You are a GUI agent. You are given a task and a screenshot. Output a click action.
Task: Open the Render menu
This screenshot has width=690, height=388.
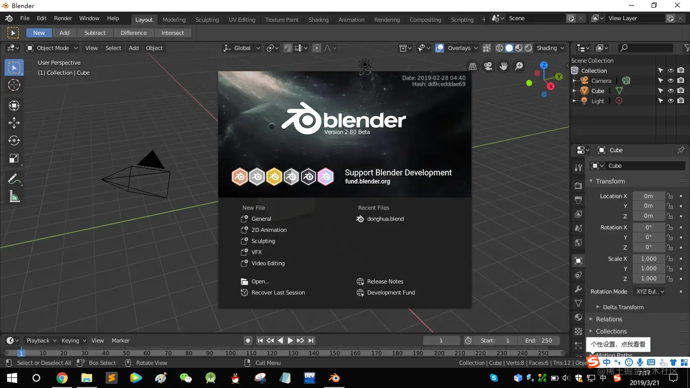63,18
